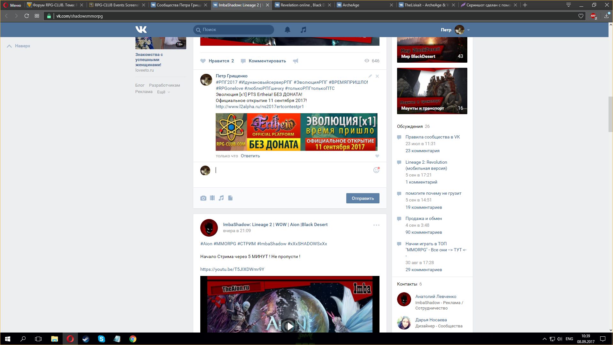
Task: Open the Меню Opera menu
Action: [x=12, y=5]
